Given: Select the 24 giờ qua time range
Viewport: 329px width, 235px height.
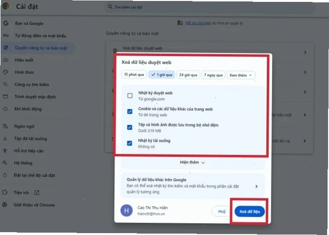Looking at the screenshot, I should [188, 75].
